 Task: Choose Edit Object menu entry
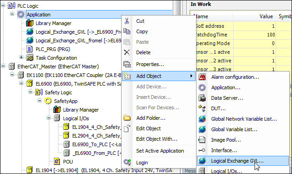[159, 128]
